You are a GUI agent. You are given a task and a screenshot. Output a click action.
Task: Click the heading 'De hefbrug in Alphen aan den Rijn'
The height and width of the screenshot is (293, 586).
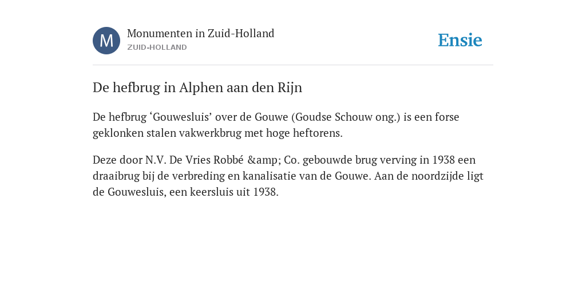[x=197, y=88]
